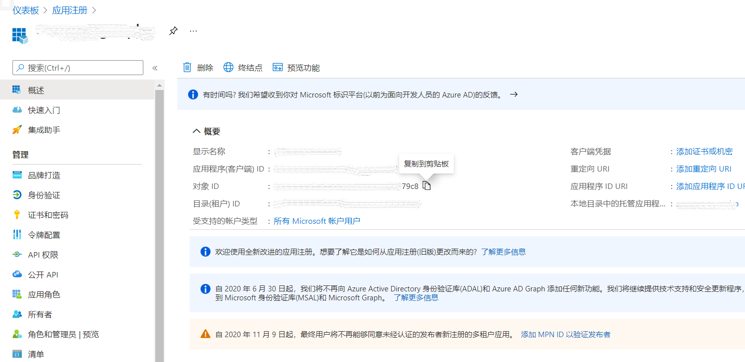Viewport: 745px width, 362px height.
Task: Click the 应用程序(客户端) ID label
Action: [228, 169]
